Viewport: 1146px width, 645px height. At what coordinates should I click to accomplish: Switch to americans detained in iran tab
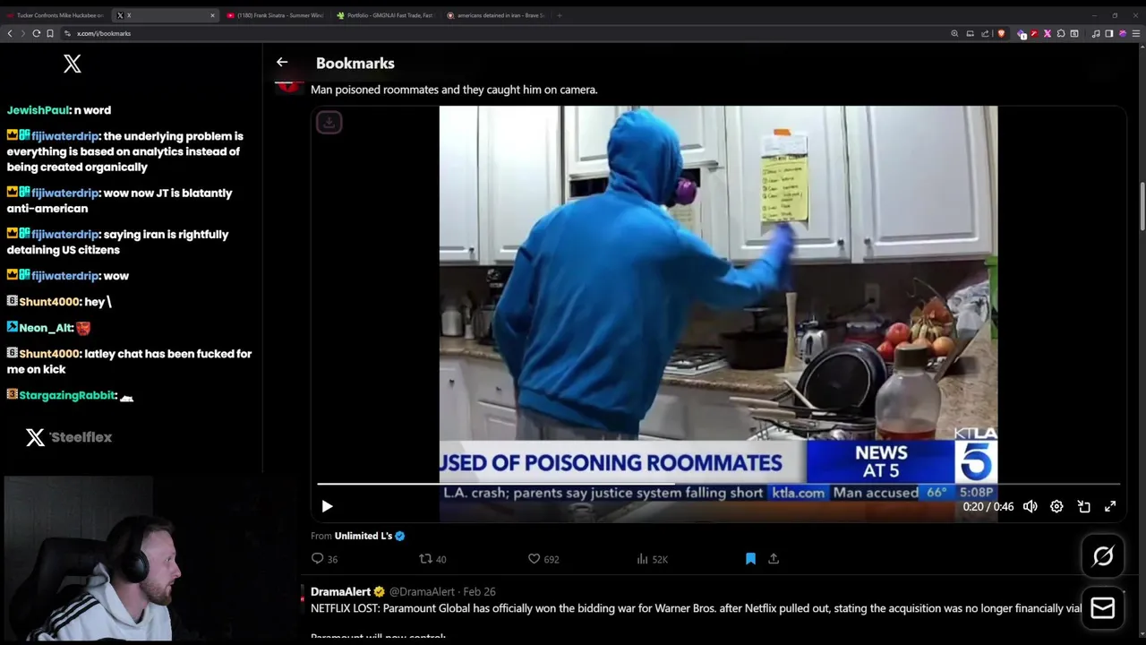[495, 15]
